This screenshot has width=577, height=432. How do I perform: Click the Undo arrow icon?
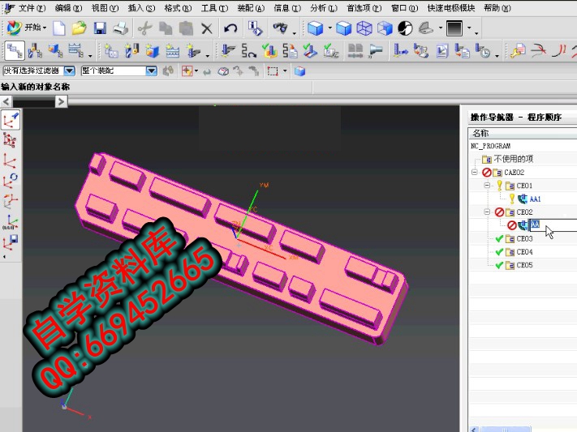pyautogui.click(x=230, y=28)
